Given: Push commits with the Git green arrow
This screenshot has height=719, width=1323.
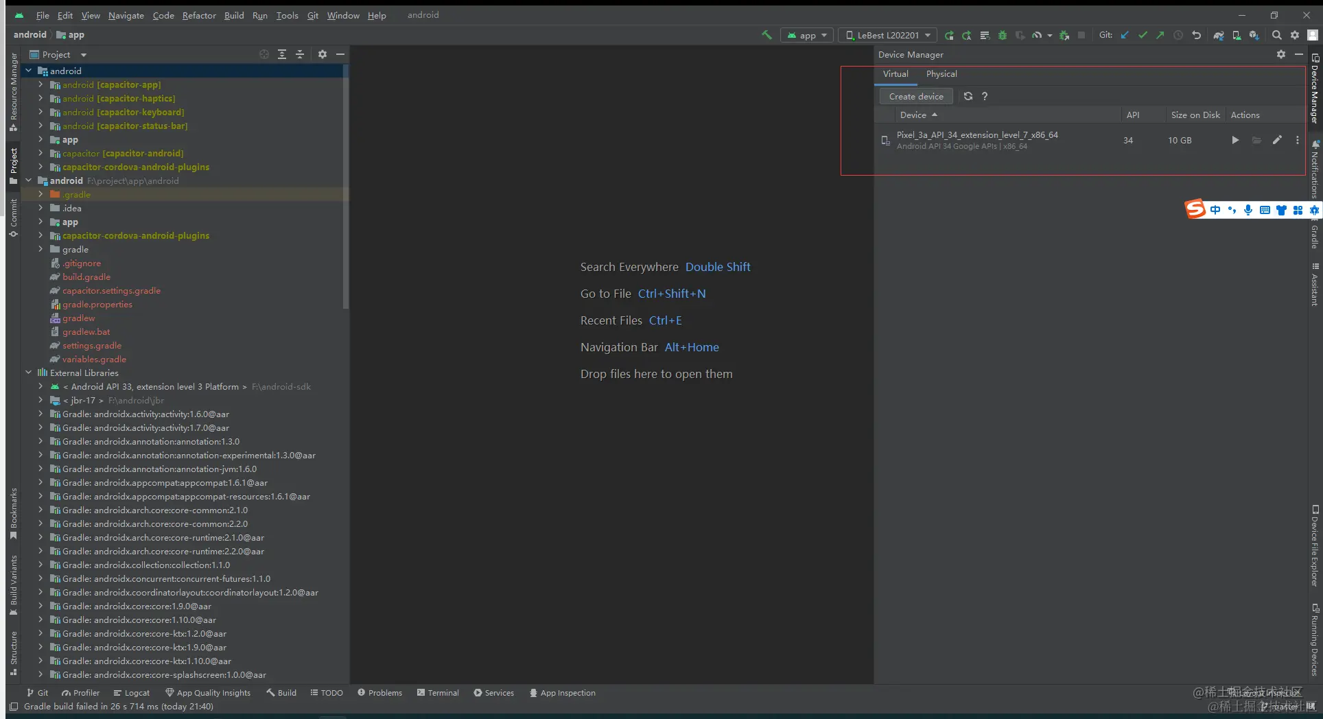Looking at the screenshot, I should (1160, 35).
